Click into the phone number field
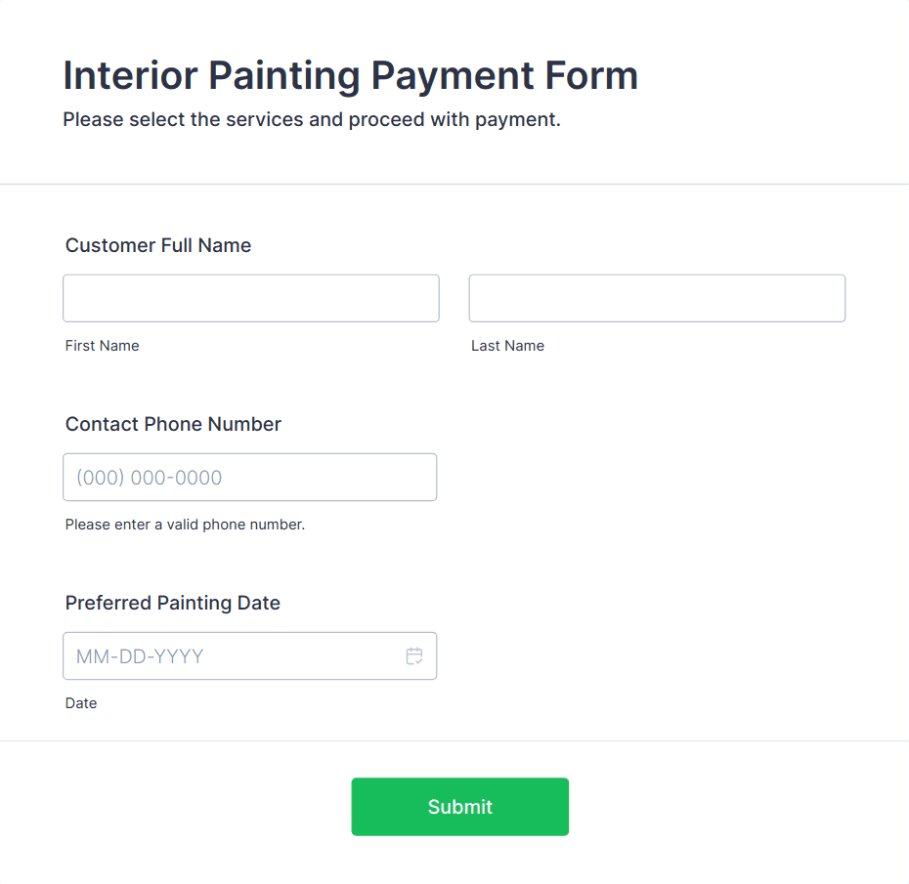This screenshot has width=909, height=884. click(x=250, y=478)
